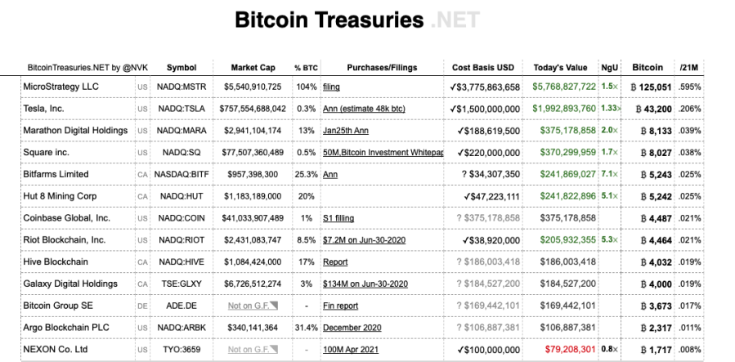The image size is (735, 362).
Task: Click the checkmark before $3,775,863,658
Action: click(452, 87)
